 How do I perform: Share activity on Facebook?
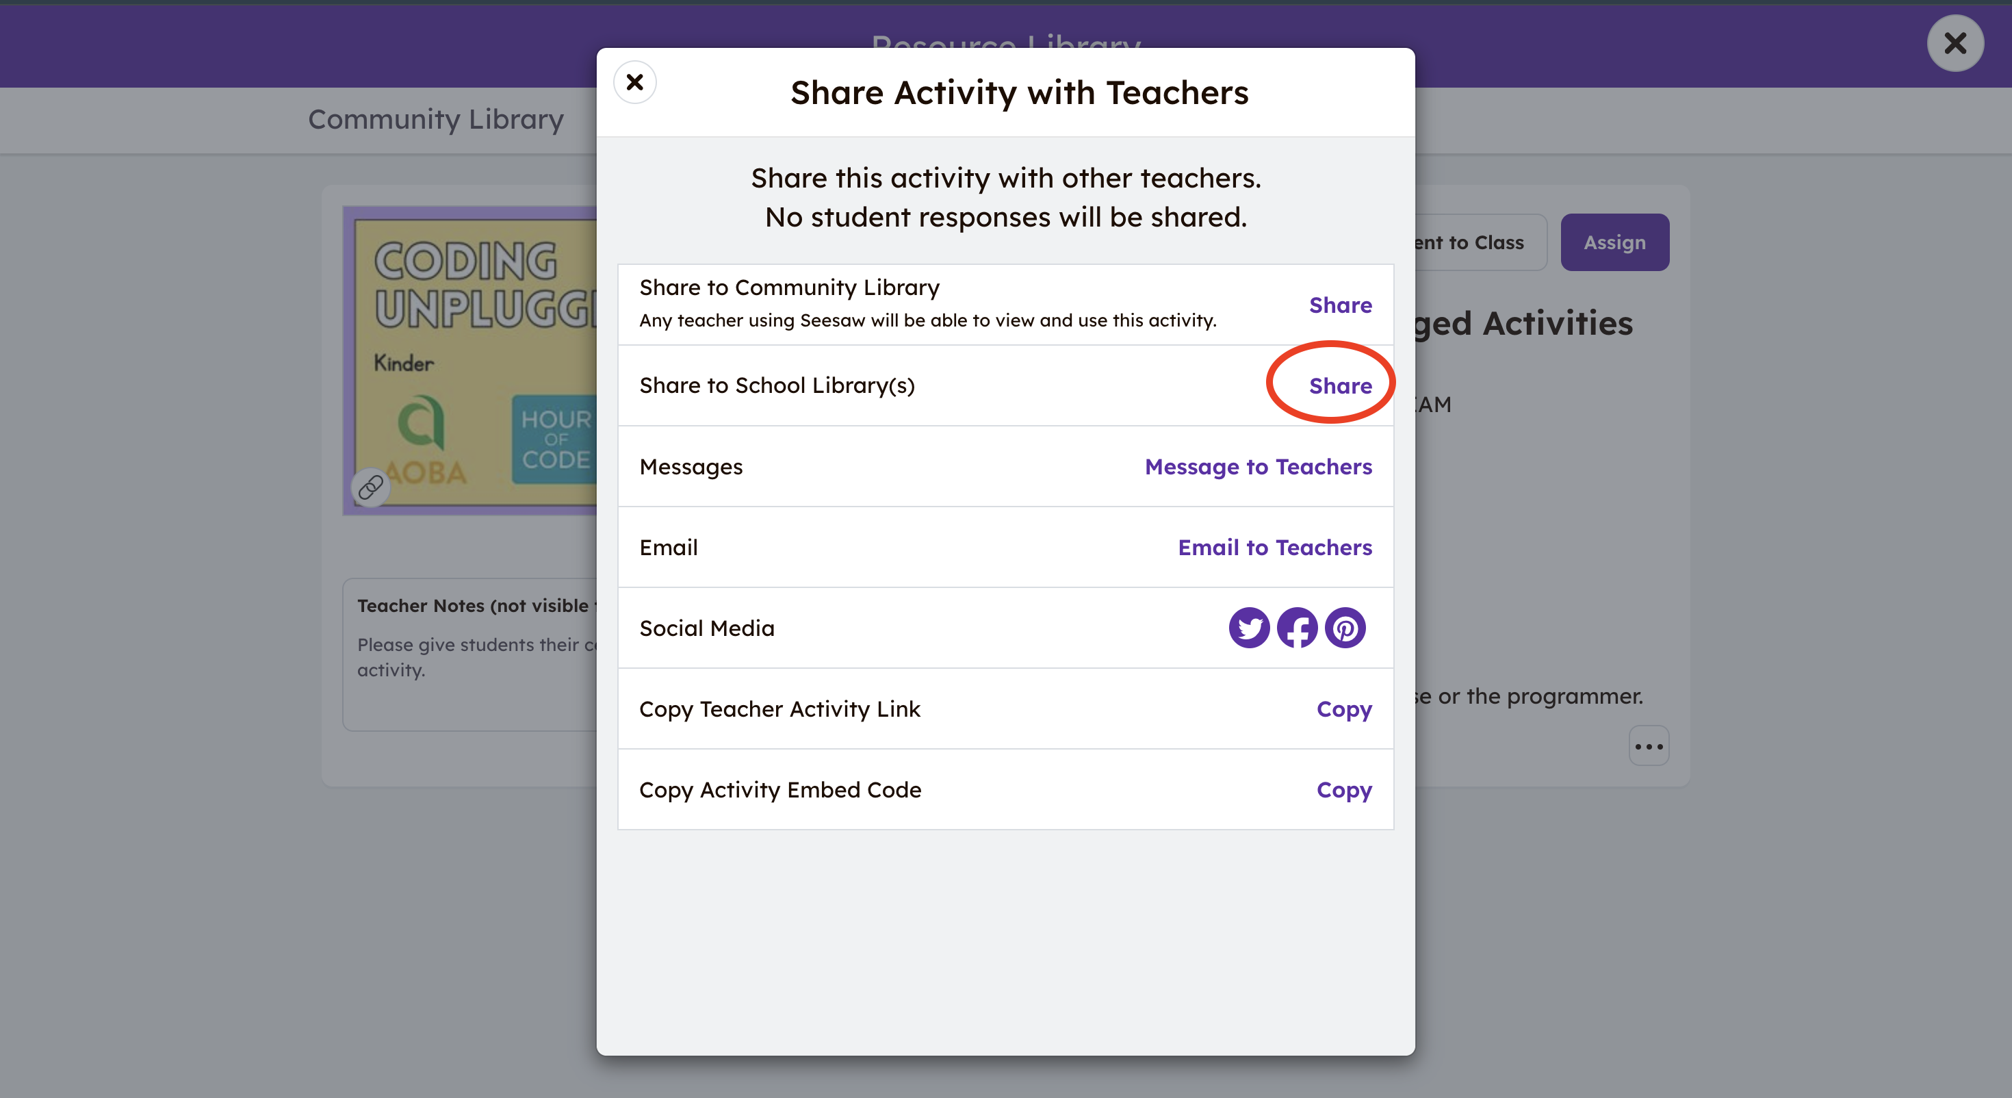[x=1297, y=628]
